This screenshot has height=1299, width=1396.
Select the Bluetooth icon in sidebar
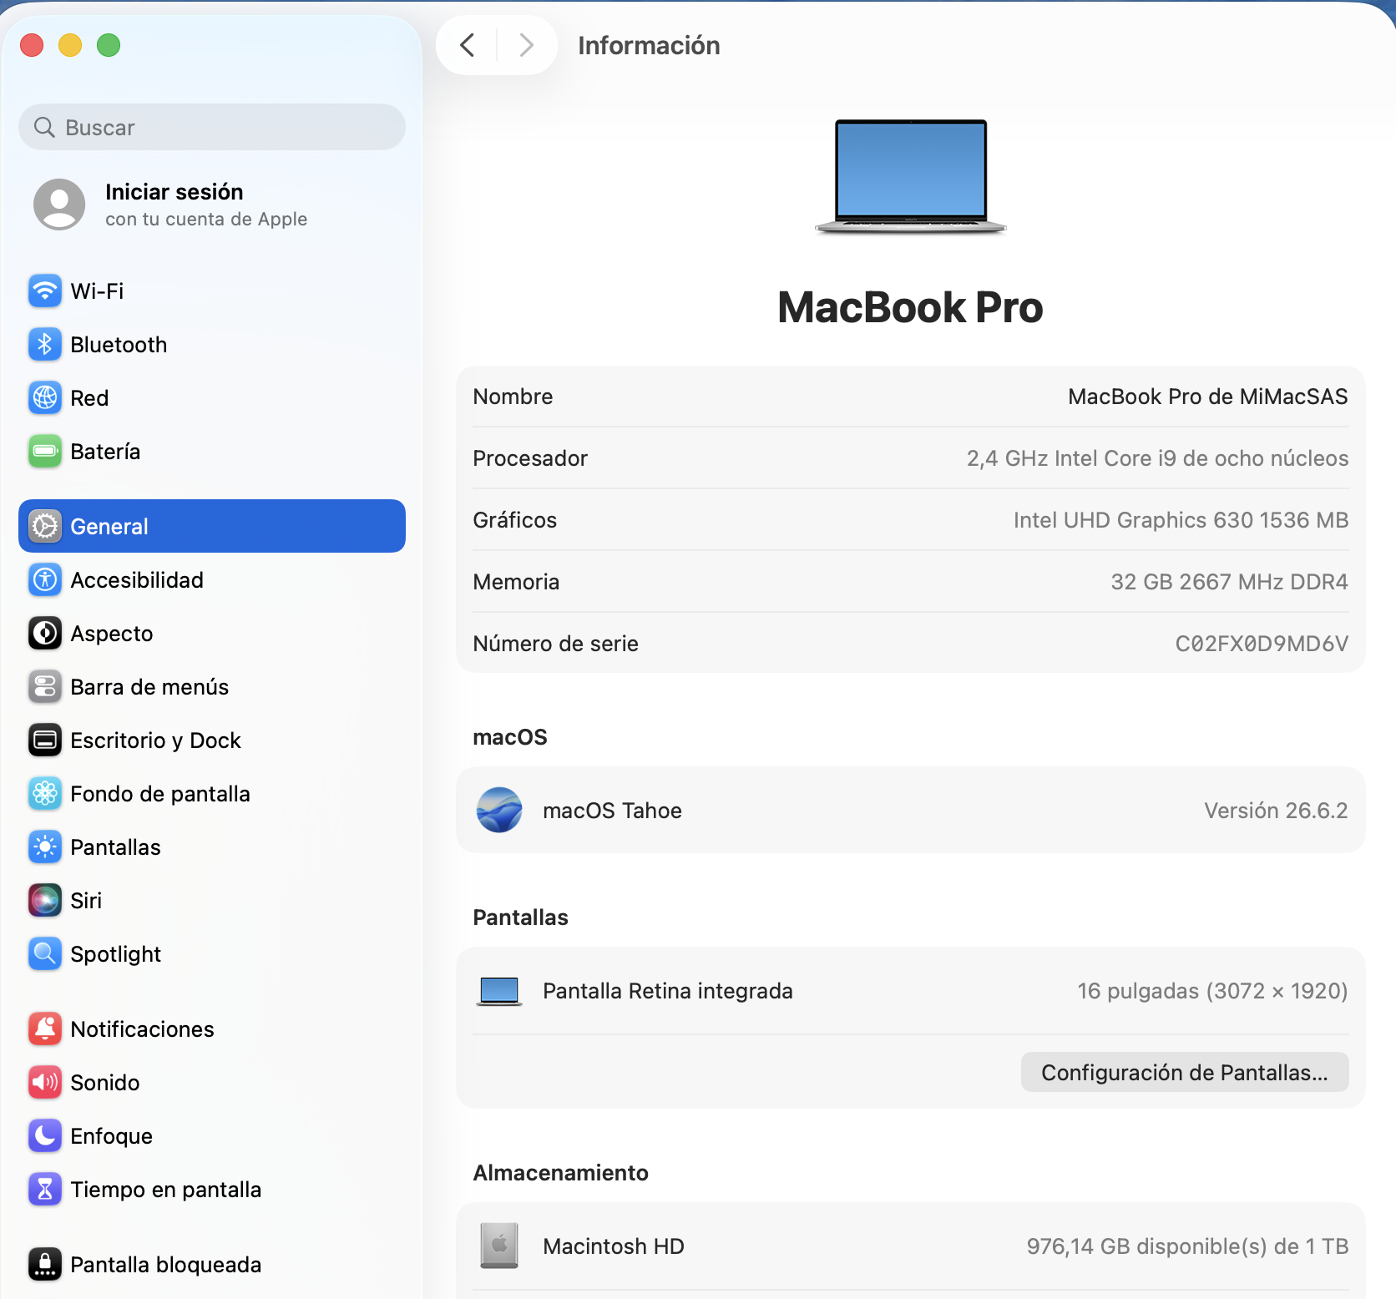pyautogui.click(x=45, y=345)
